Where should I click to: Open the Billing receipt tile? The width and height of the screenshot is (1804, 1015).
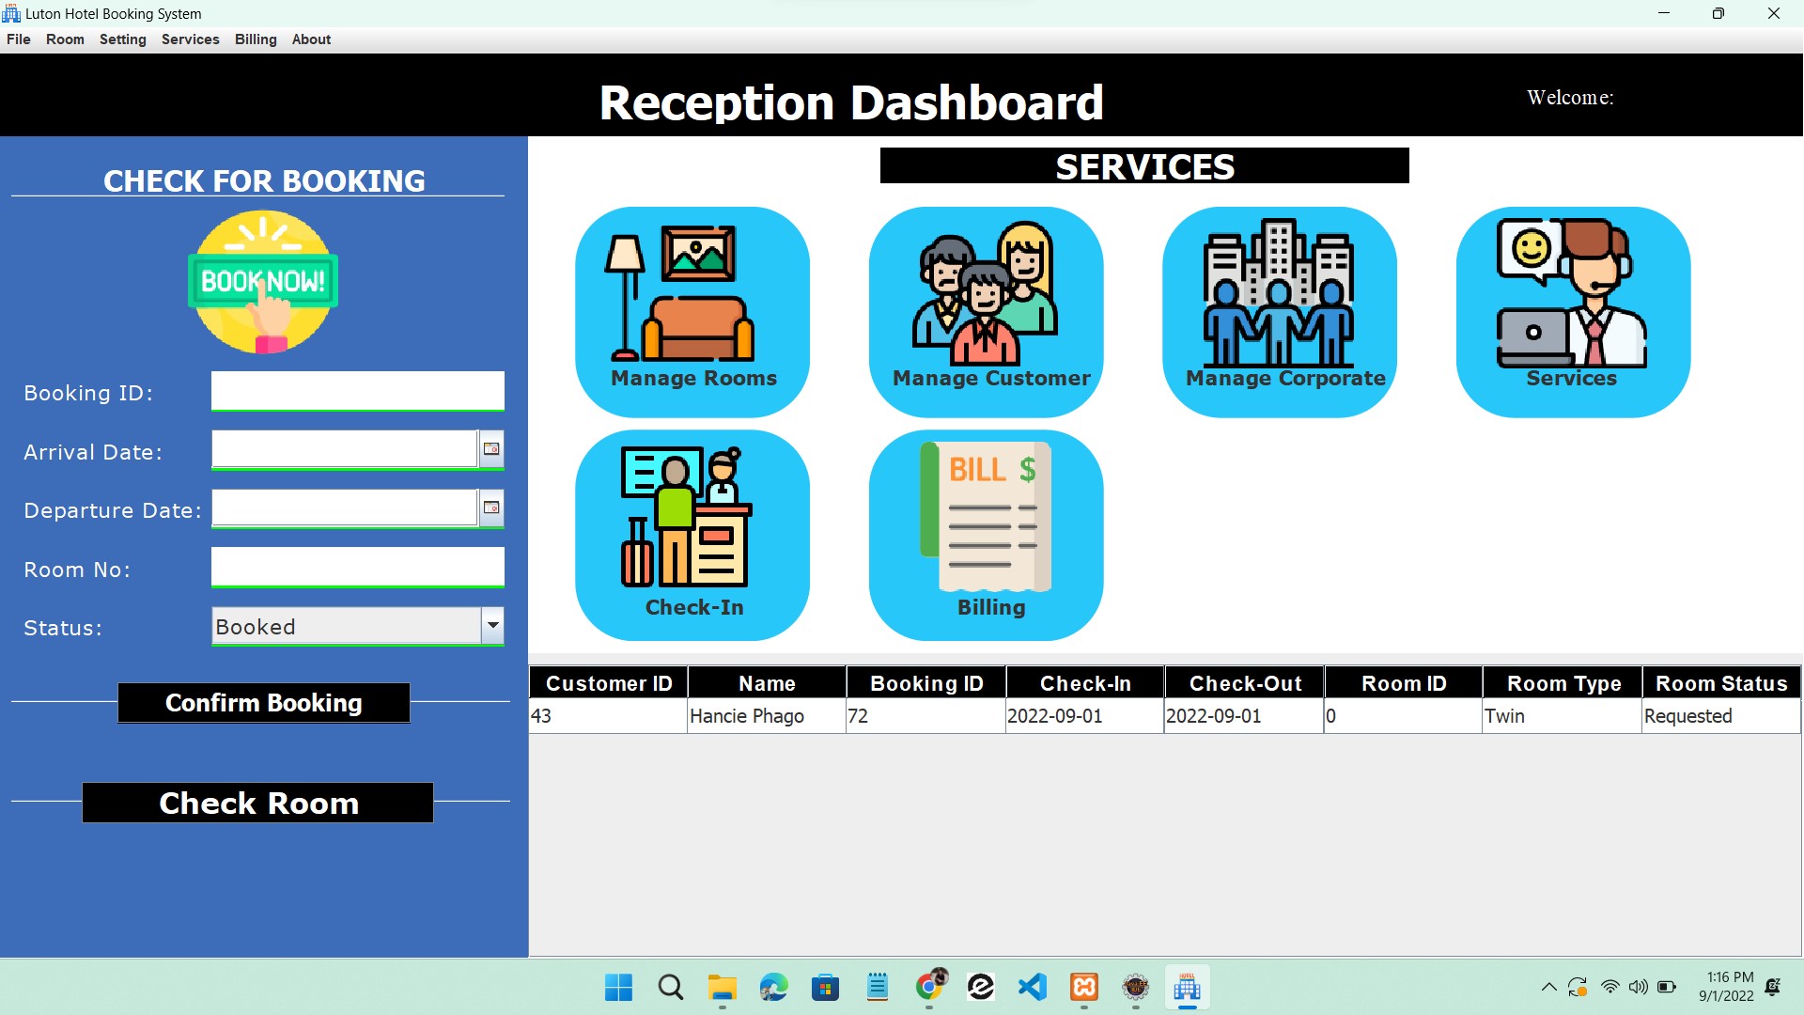[986, 535]
